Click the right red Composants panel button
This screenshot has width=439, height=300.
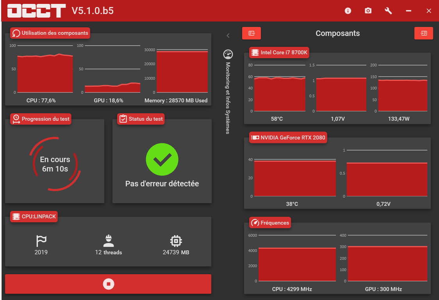pyautogui.click(x=424, y=33)
